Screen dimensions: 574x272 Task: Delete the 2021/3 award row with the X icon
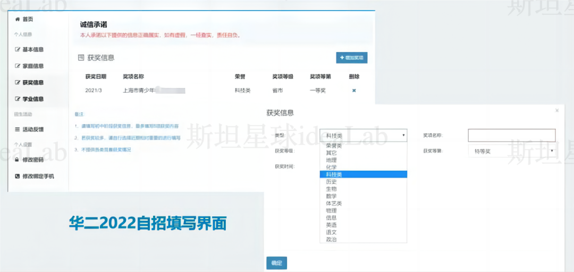point(354,91)
